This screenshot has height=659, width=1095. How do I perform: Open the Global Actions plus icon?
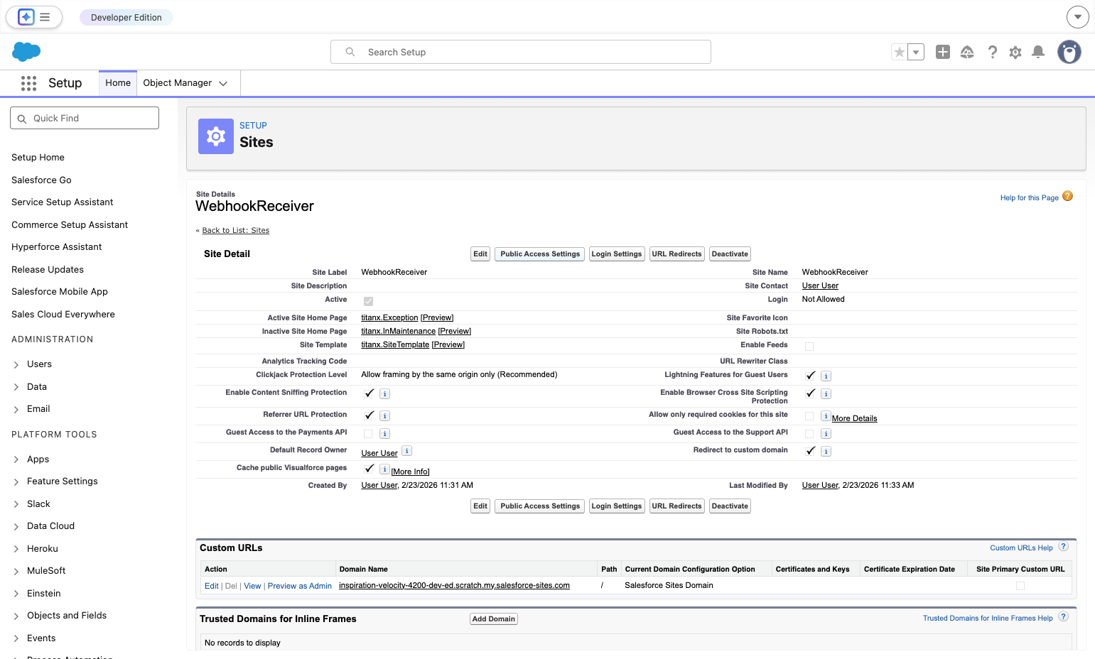(x=943, y=52)
